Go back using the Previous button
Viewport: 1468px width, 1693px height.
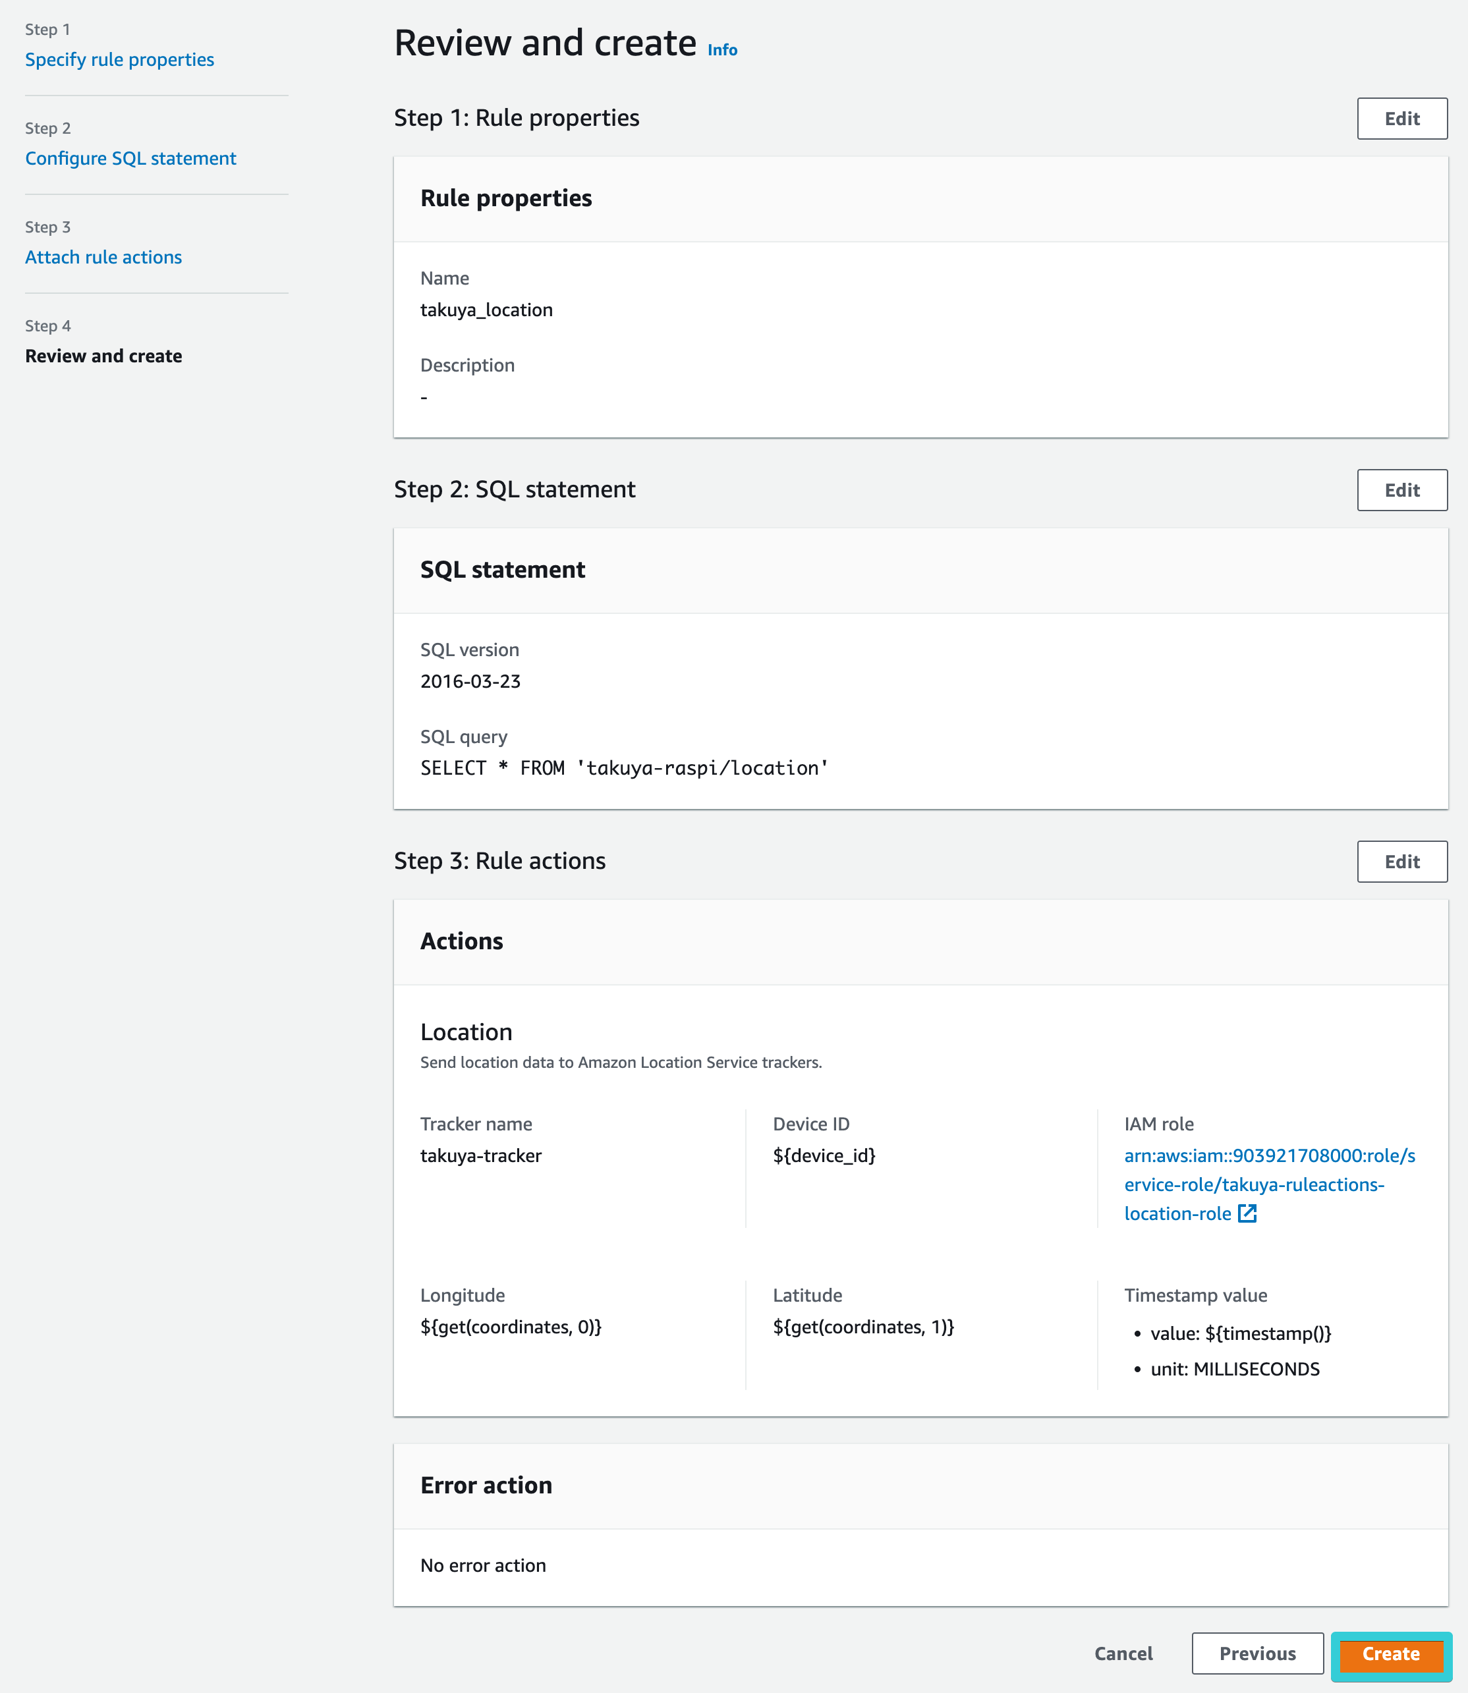click(x=1257, y=1653)
